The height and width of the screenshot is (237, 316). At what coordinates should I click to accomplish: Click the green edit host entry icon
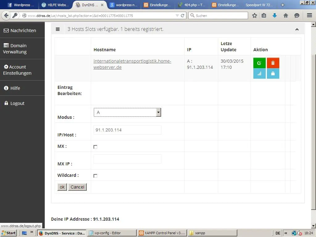(x=259, y=63)
